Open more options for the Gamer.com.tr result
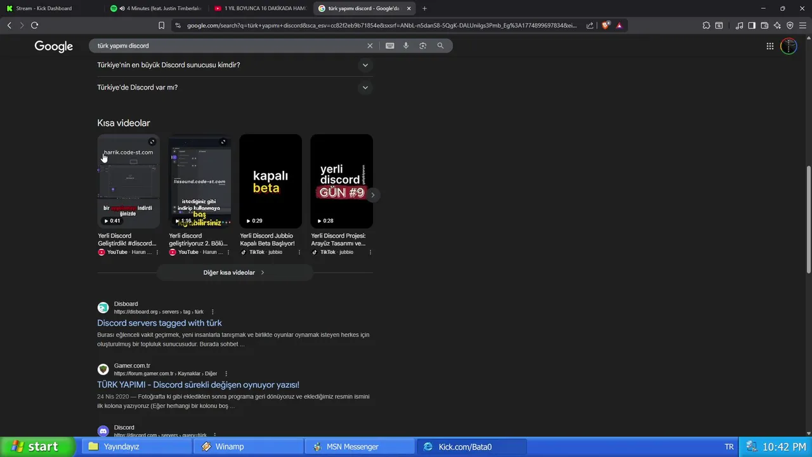The width and height of the screenshot is (812, 457). (x=226, y=374)
